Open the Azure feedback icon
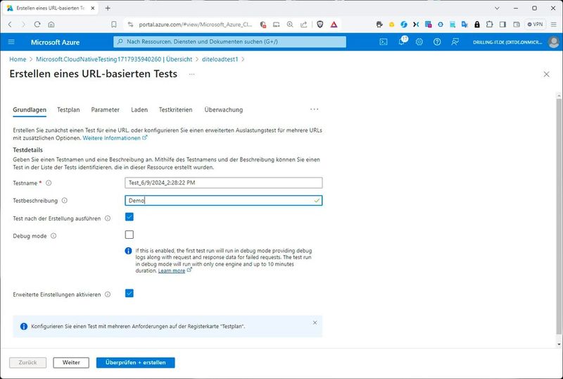Screen dimensions: 563x379 tap(455, 42)
